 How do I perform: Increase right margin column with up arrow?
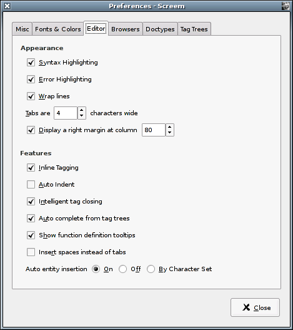click(170, 127)
